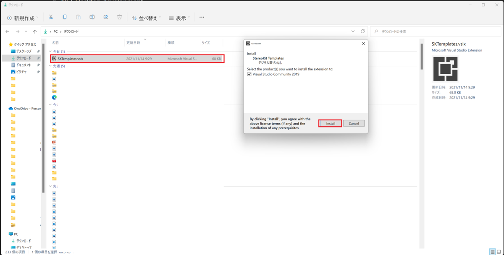The height and width of the screenshot is (255, 504).
Task: Click the chevron after PC in breadcrumb
Action: point(60,31)
